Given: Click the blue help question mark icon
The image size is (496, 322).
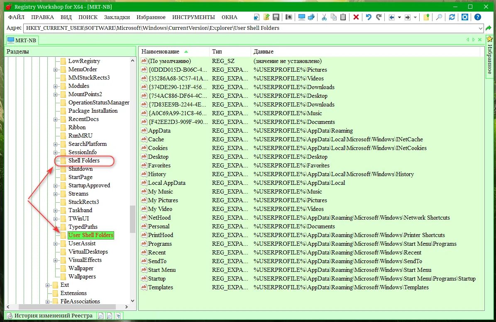Looking at the screenshot, I should click(x=478, y=17).
